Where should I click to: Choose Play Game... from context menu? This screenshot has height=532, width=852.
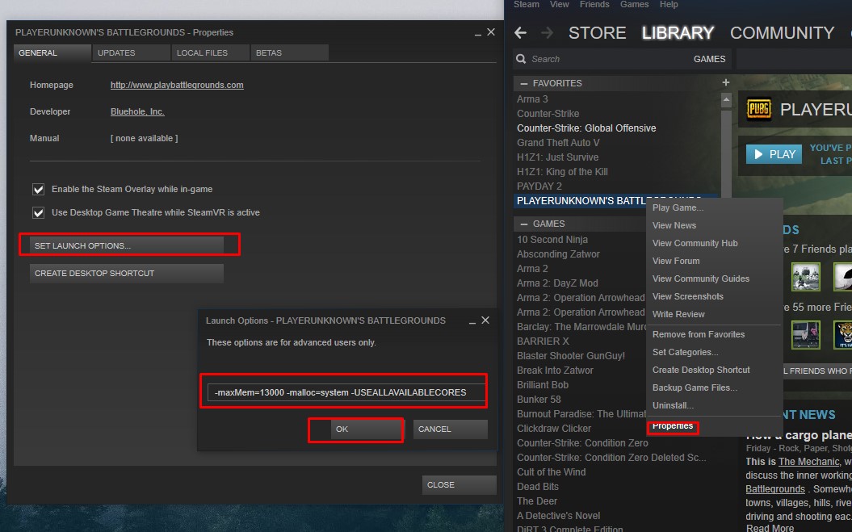coord(714,207)
